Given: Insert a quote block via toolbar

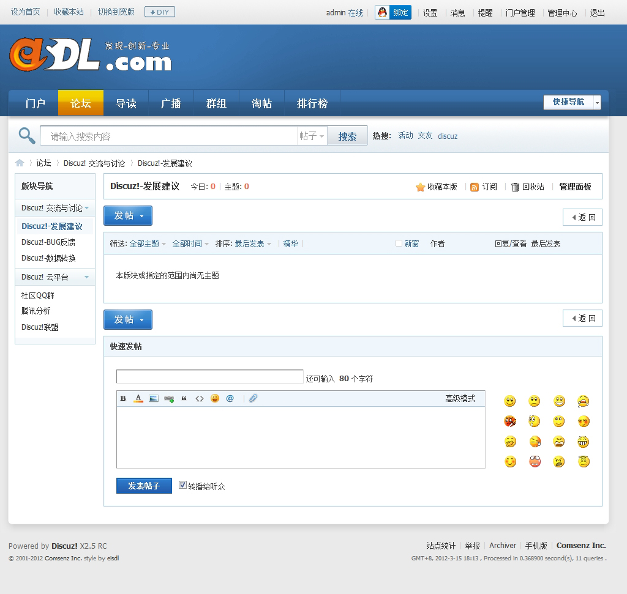Looking at the screenshot, I should click(184, 399).
